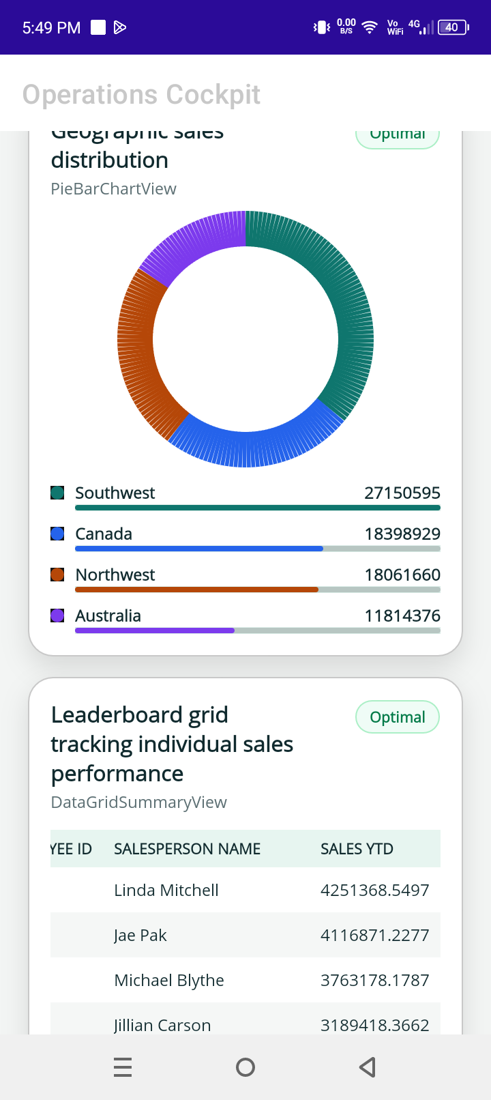Tap the battery 40 indicator
491x1100 pixels.
coord(453,27)
